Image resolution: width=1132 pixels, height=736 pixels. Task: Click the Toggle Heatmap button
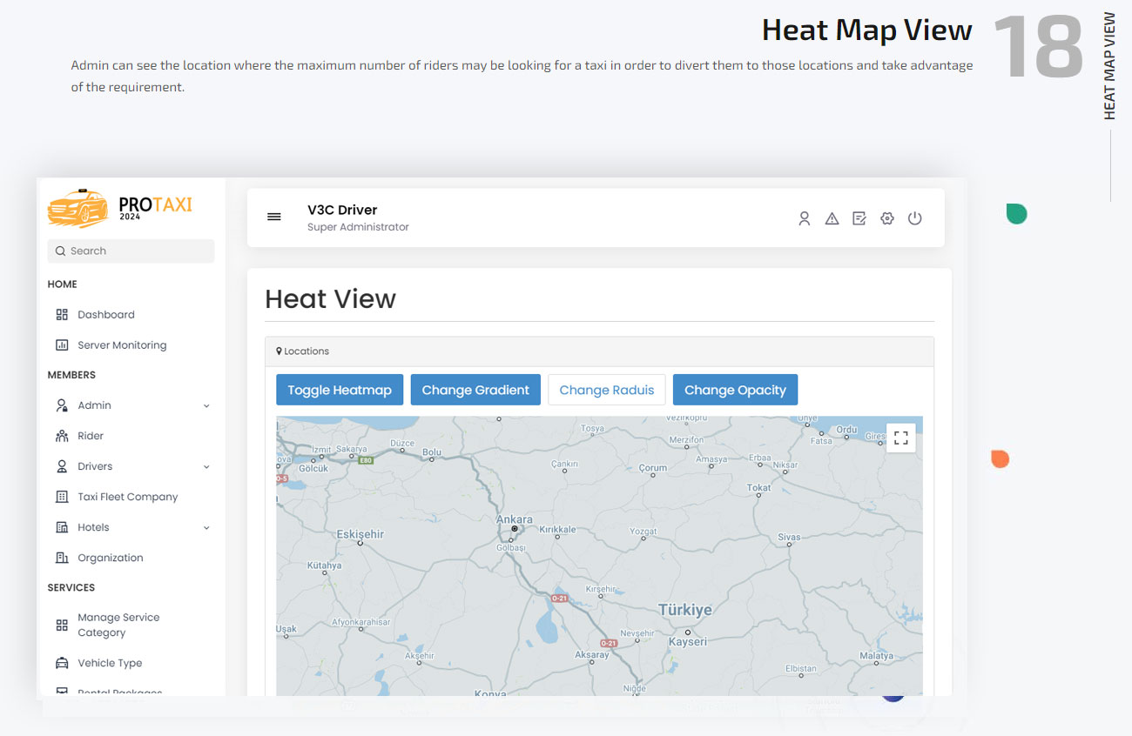coord(340,390)
